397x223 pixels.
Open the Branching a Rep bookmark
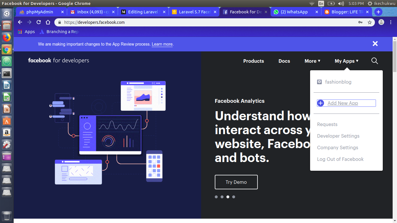point(59,32)
